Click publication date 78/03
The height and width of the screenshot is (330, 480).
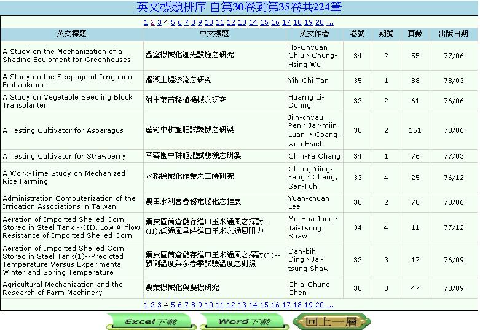coord(454,81)
